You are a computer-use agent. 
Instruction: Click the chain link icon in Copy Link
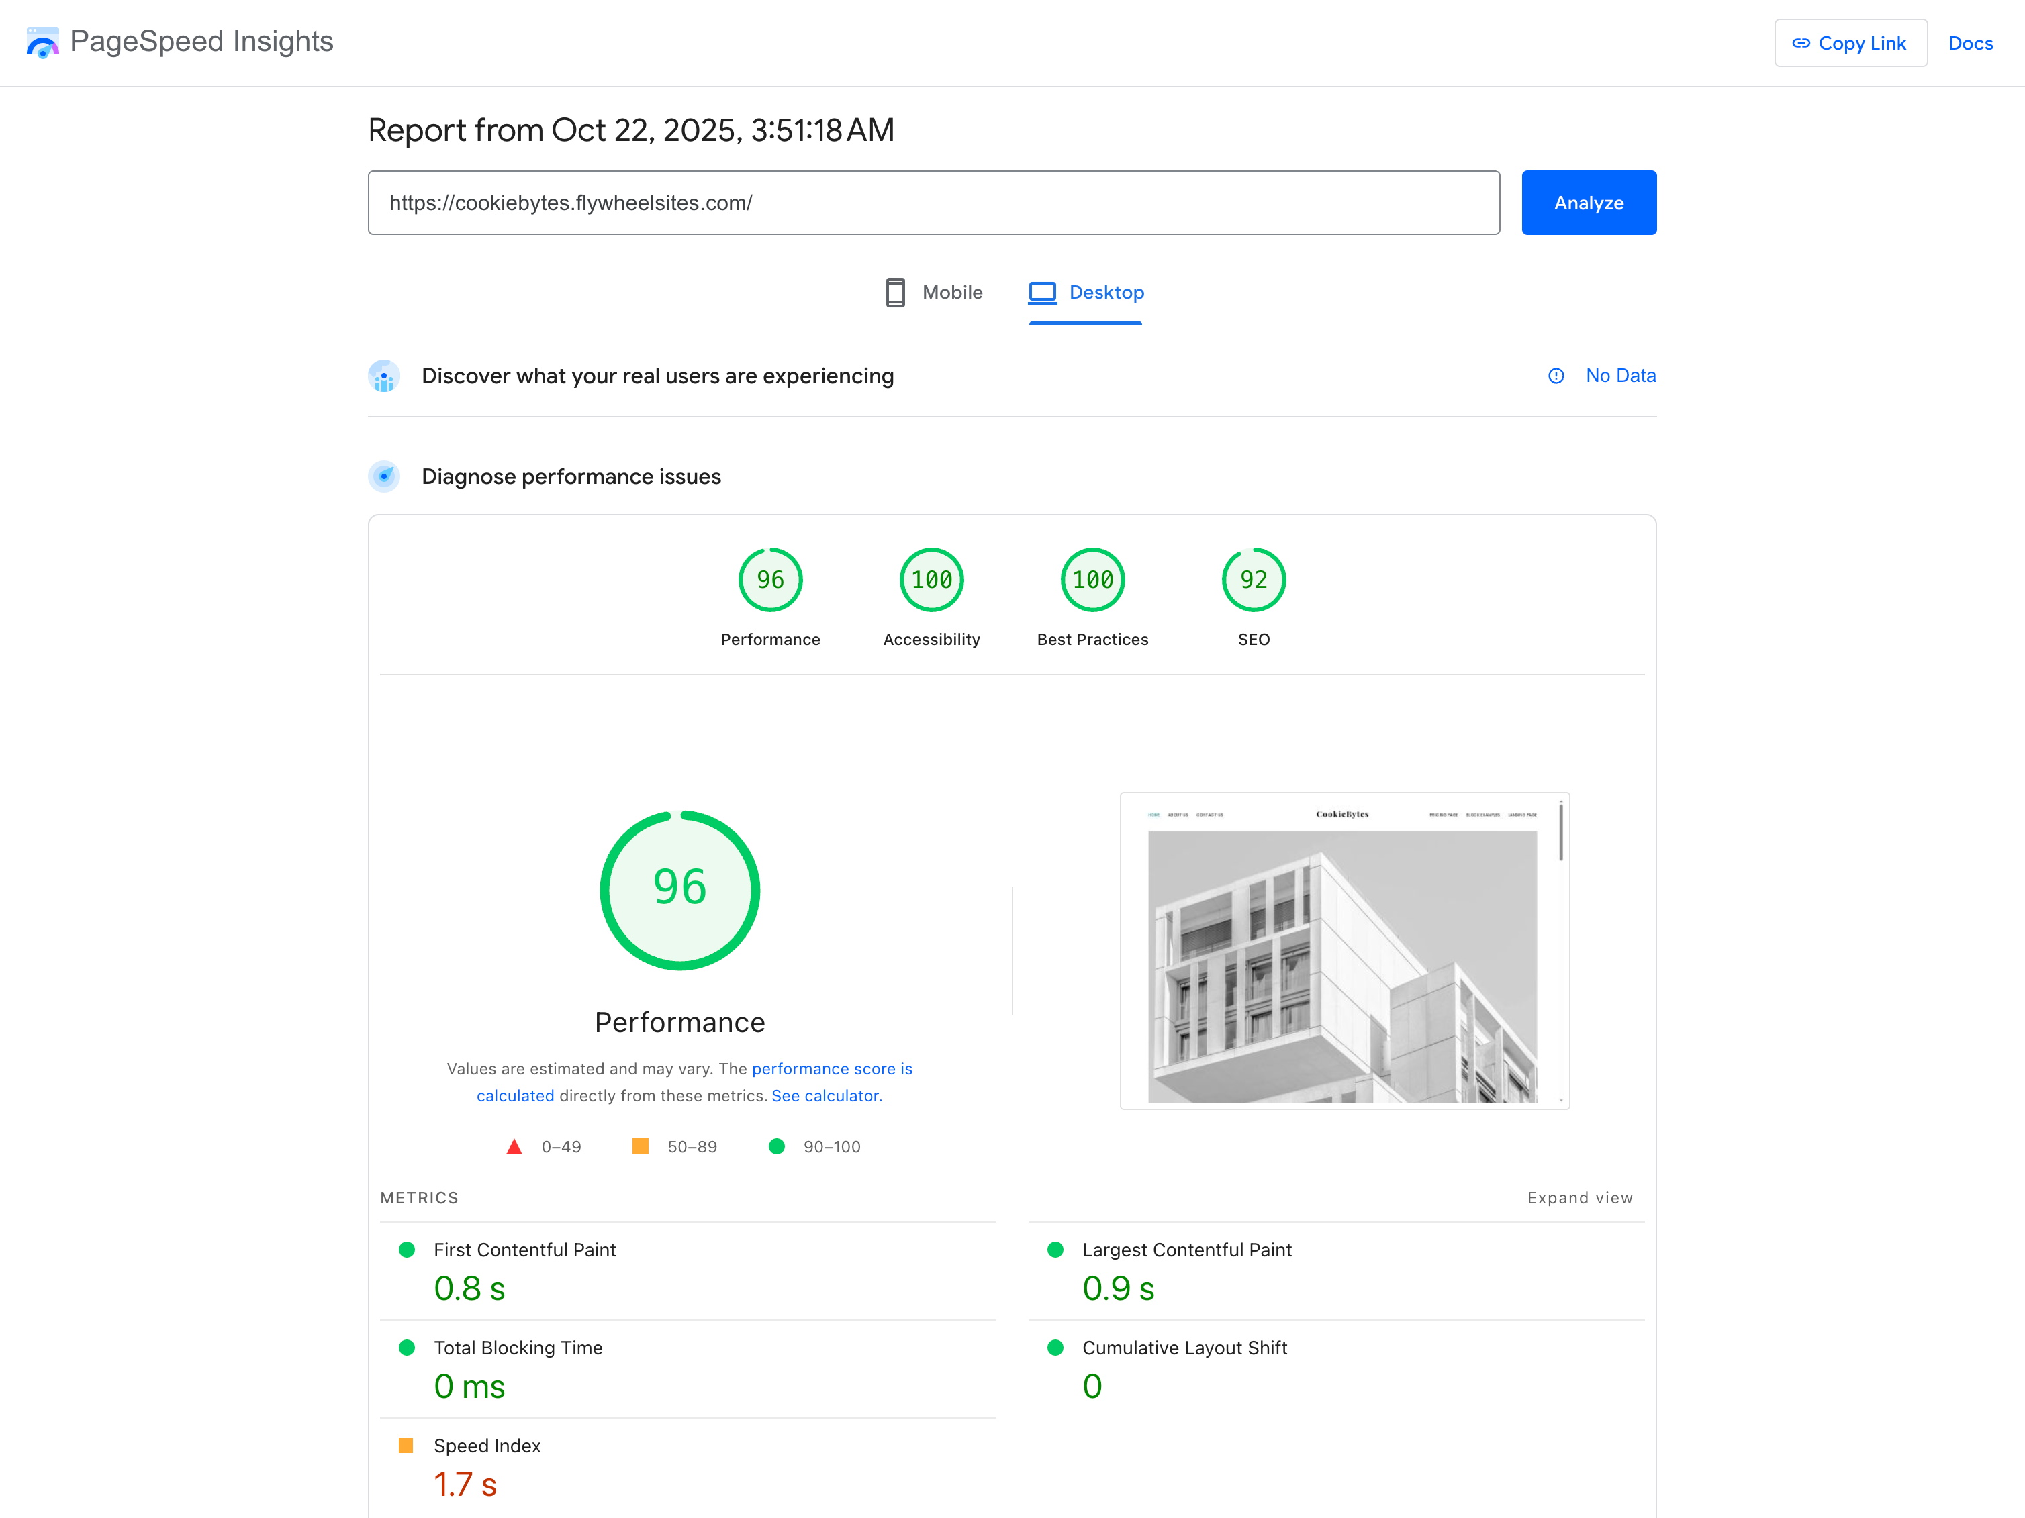[x=1801, y=42]
